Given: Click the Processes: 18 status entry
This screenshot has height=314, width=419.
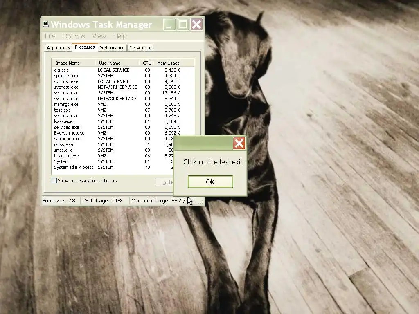Looking at the screenshot, I should (x=59, y=200).
